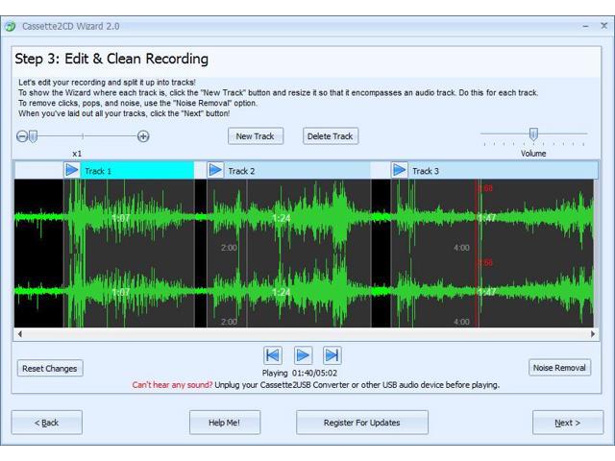The width and height of the screenshot is (615, 461).
Task: Click the Playing 01:40/05:02 status text
Action: tap(300, 373)
